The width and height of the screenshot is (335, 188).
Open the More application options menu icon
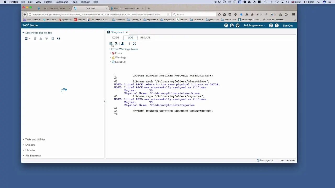(x=271, y=25)
